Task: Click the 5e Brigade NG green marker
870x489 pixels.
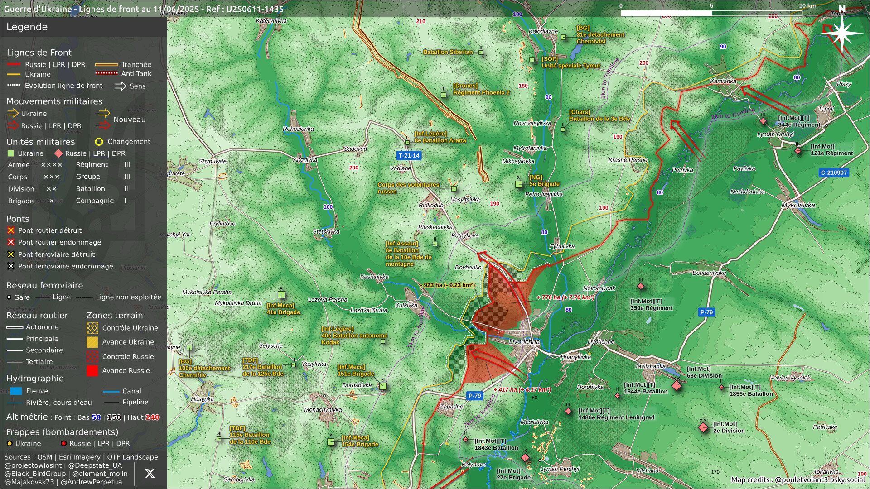Action: pyautogui.click(x=519, y=184)
